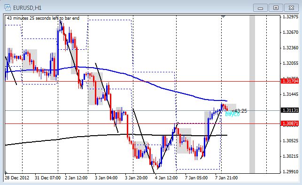
Task: Click the 2 Jan 12:00 time label
Action: (x=76, y=177)
